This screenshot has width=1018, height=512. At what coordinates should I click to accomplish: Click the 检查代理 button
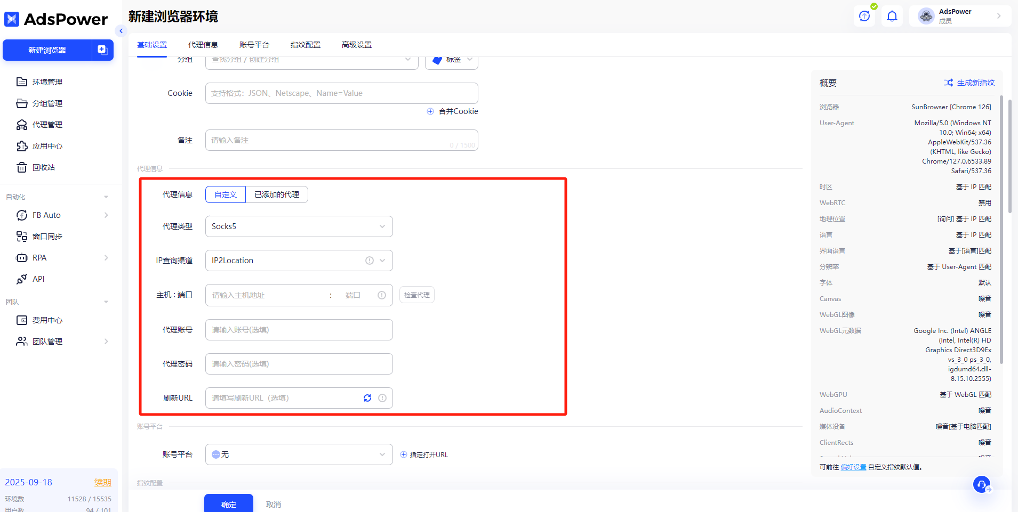coord(417,295)
